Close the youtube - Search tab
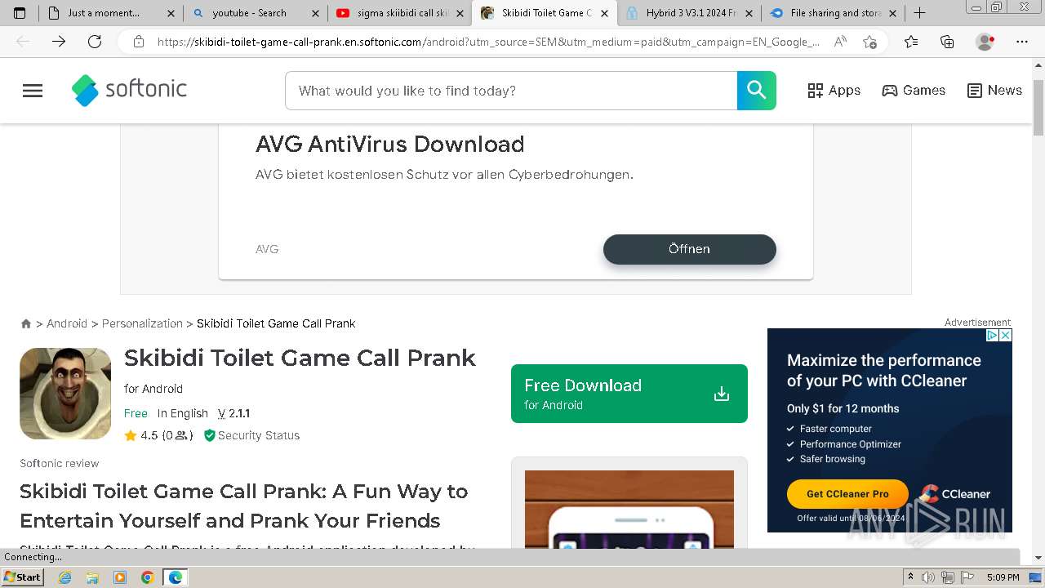This screenshot has height=588, width=1045. point(315,13)
